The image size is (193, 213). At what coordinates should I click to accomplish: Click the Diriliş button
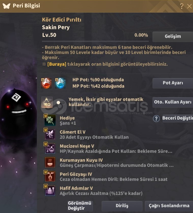tap(122, 206)
